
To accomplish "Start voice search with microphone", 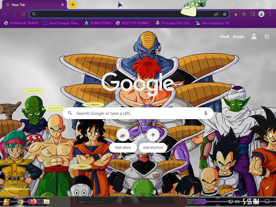I will pos(206,113).
